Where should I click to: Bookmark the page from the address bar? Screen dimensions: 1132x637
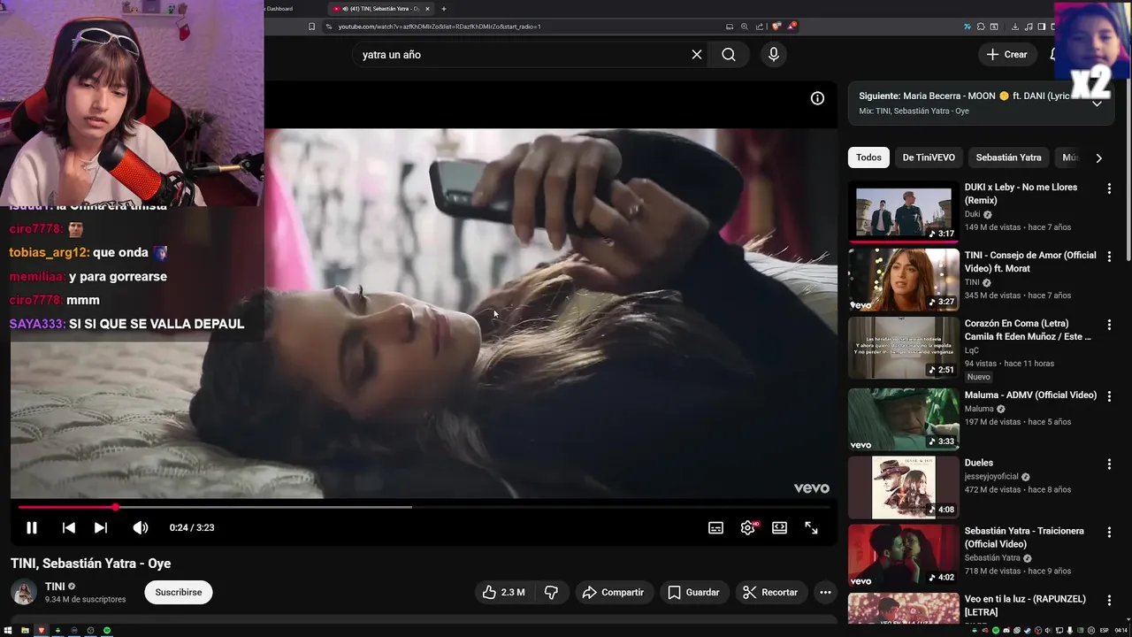click(311, 27)
